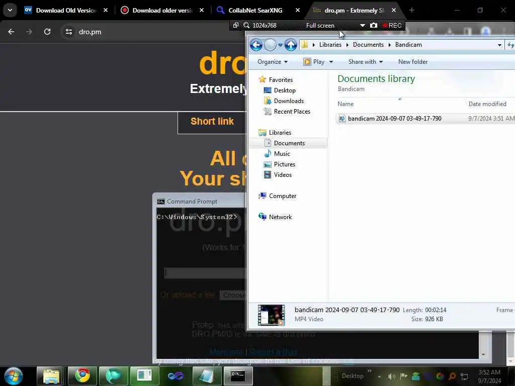Close the Download Old Version tab
The image size is (515, 386).
click(106, 10)
